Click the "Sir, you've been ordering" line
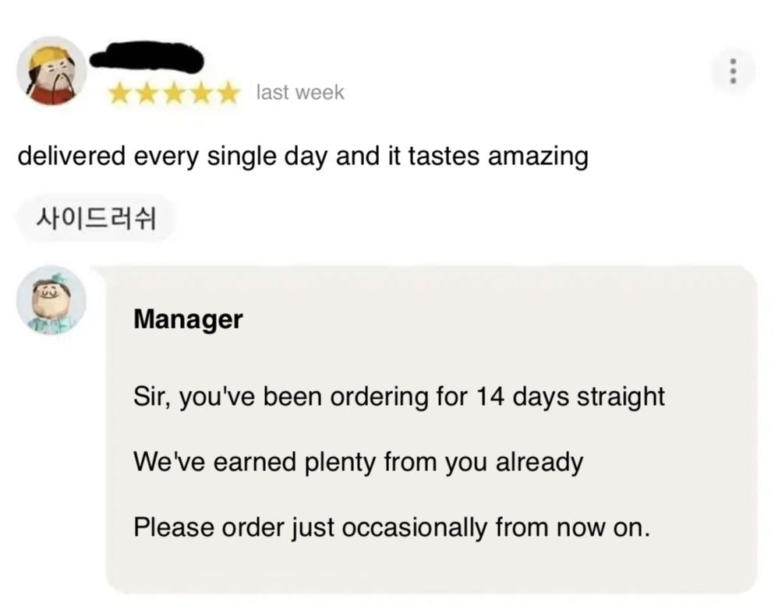The height and width of the screenshot is (609, 775). (398, 397)
